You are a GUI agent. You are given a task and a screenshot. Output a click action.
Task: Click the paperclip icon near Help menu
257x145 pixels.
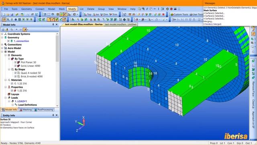pyautogui.click(x=147, y=9)
